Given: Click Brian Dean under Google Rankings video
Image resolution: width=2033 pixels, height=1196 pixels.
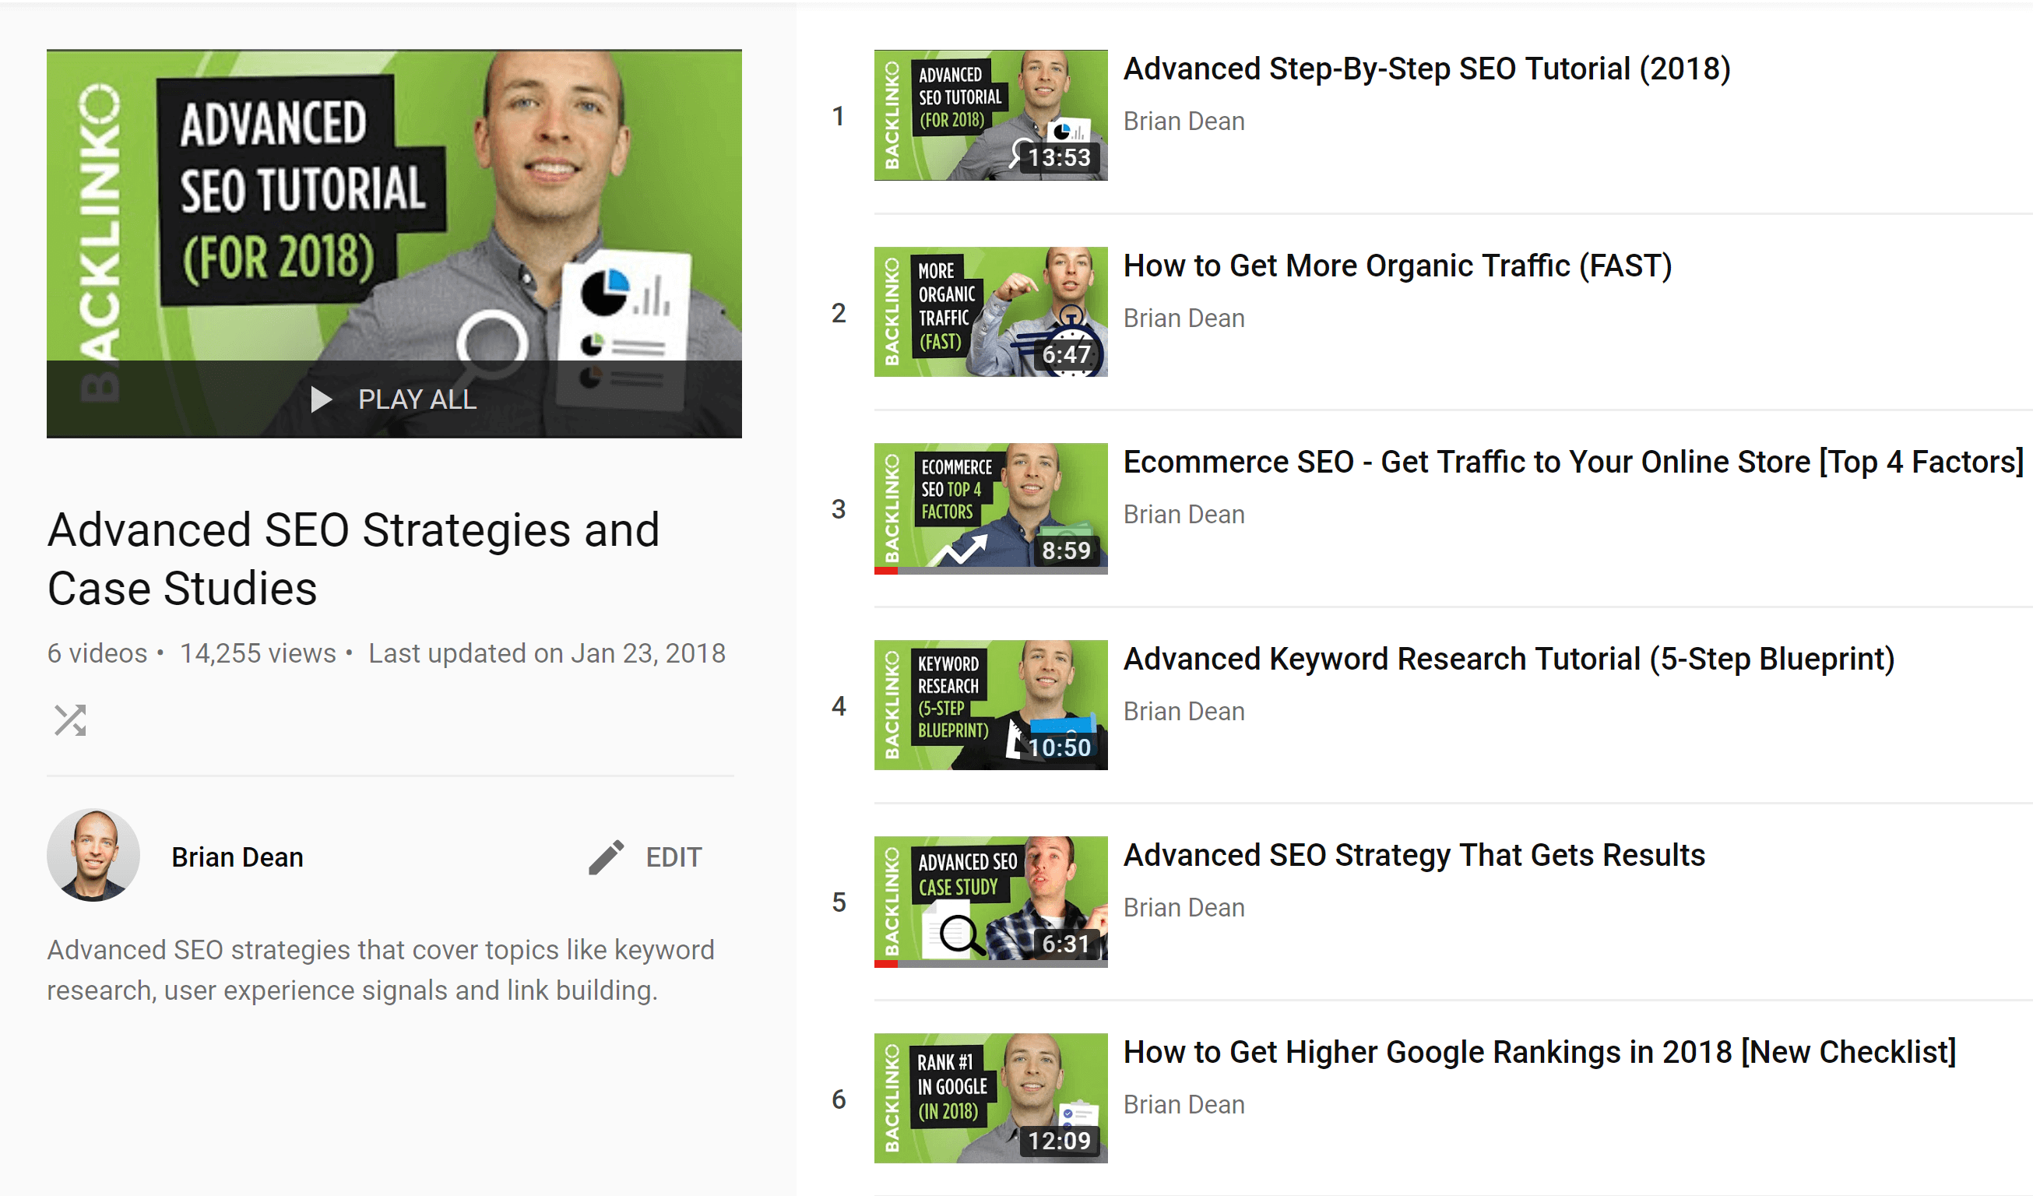Looking at the screenshot, I should (x=1184, y=1104).
